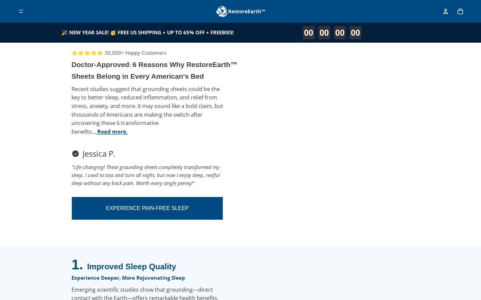Click the five-star rating icons
This screenshot has height=300, width=481.
tap(87, 53)
